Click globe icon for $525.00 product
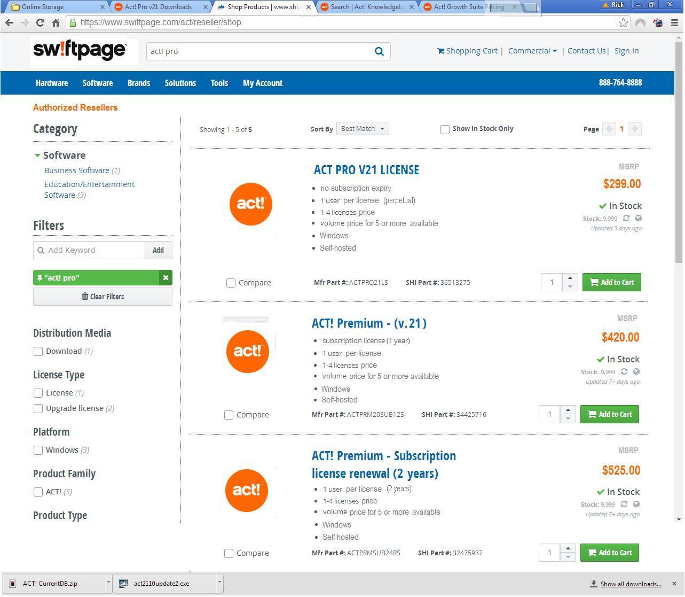The height and width of the screenshot is (597, 685). (636, 504)
